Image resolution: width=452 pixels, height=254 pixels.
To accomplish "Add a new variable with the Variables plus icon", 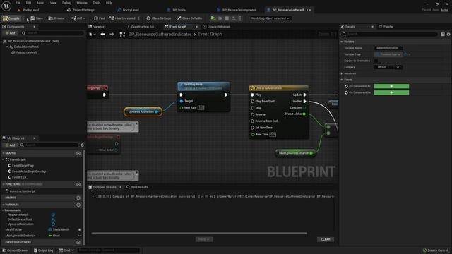I will (78, 205).
